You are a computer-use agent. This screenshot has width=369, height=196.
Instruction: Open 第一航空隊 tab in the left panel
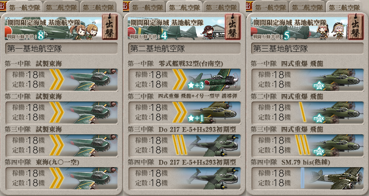(x=24, y=8)
